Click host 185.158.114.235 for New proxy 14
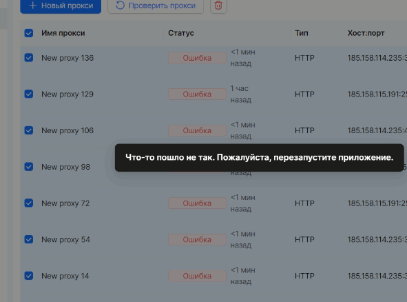This screenshot has height=302, width=407. 377,276
